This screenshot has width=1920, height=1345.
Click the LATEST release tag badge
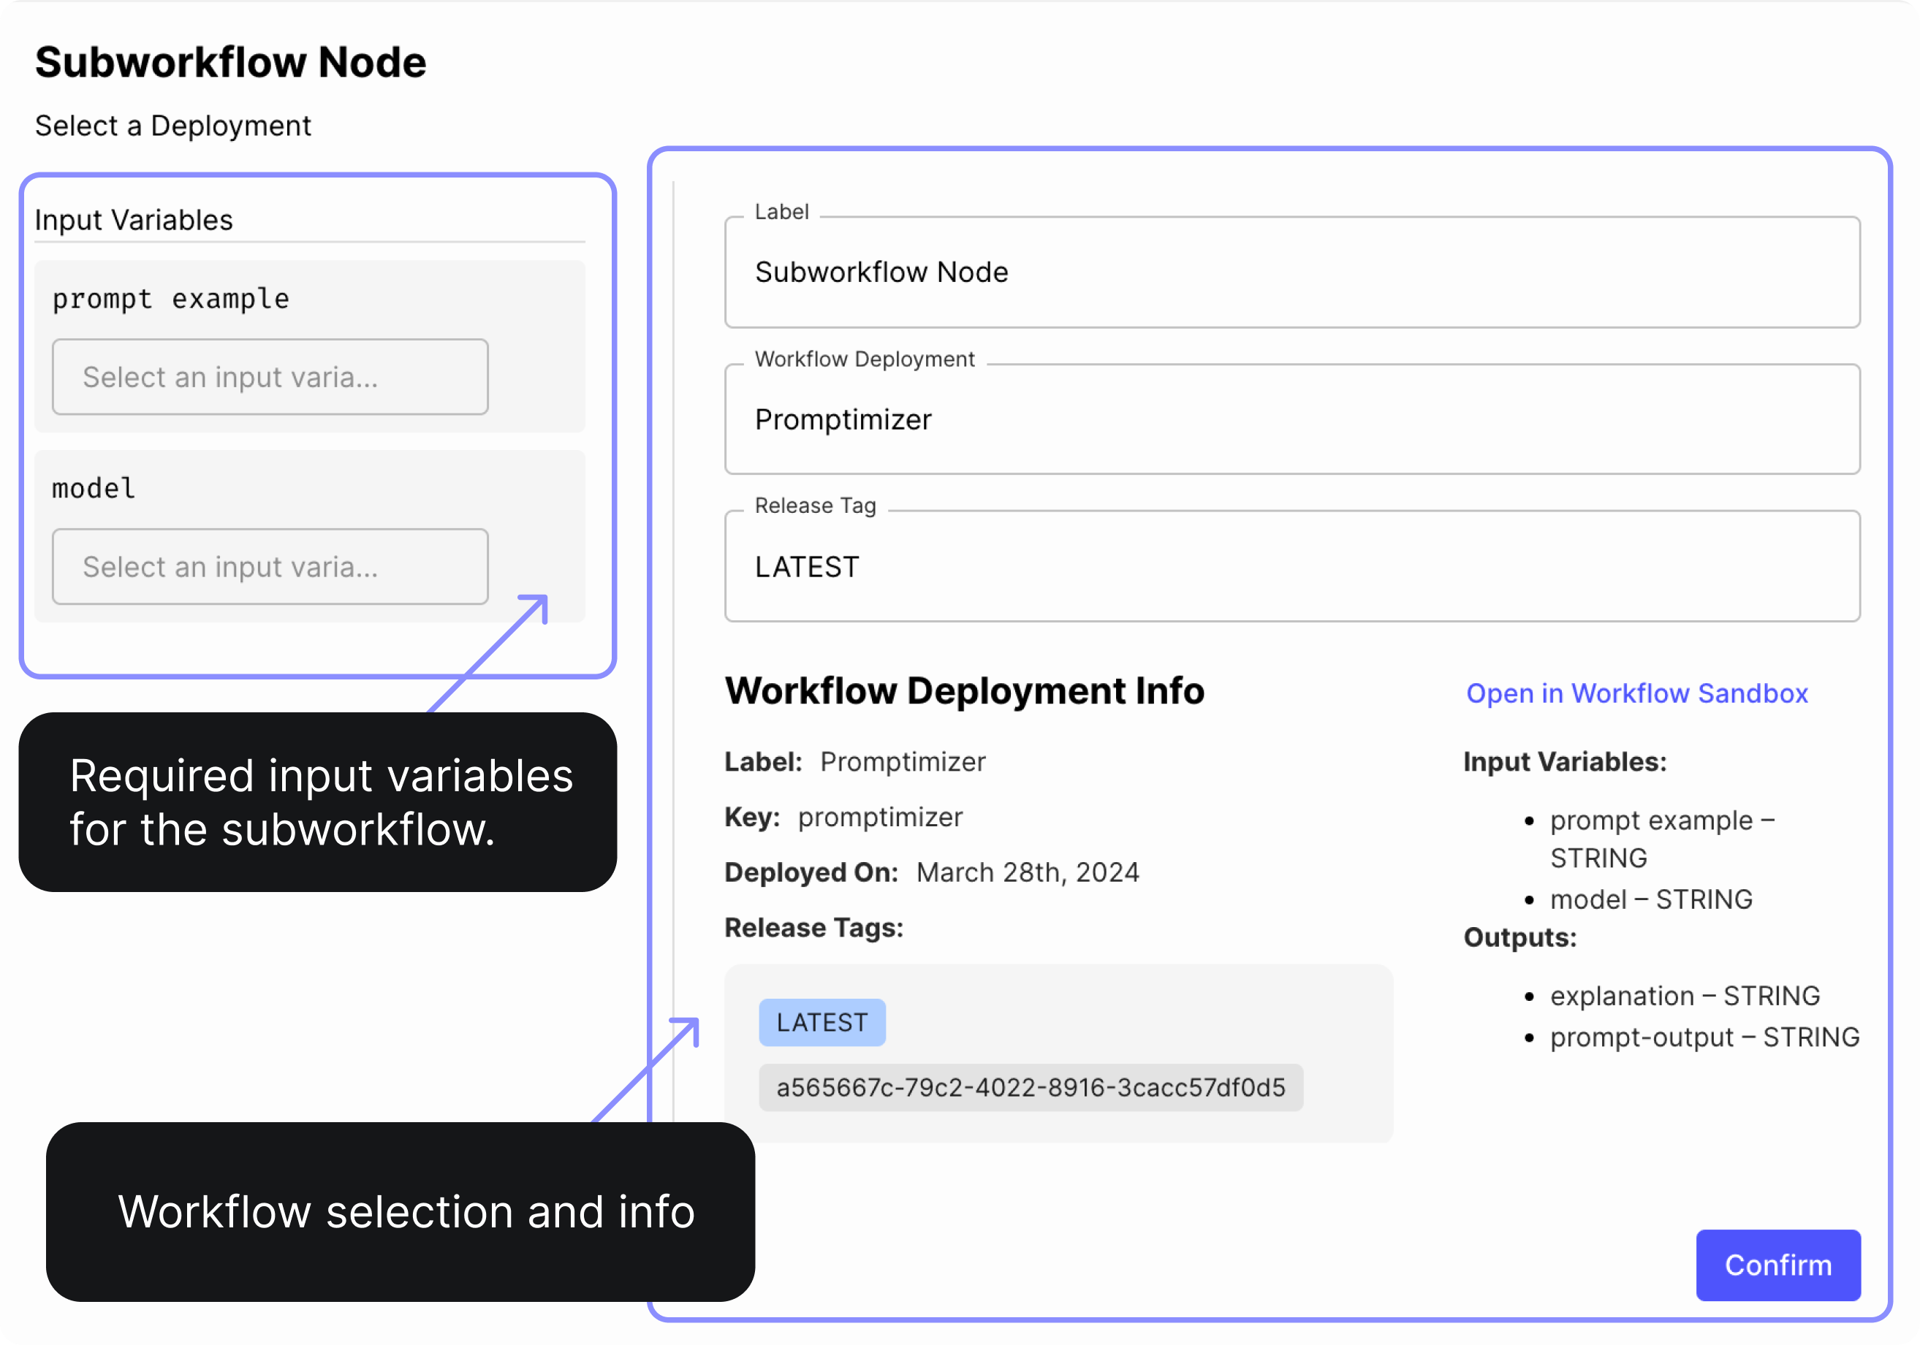[x=821, y=1022]
